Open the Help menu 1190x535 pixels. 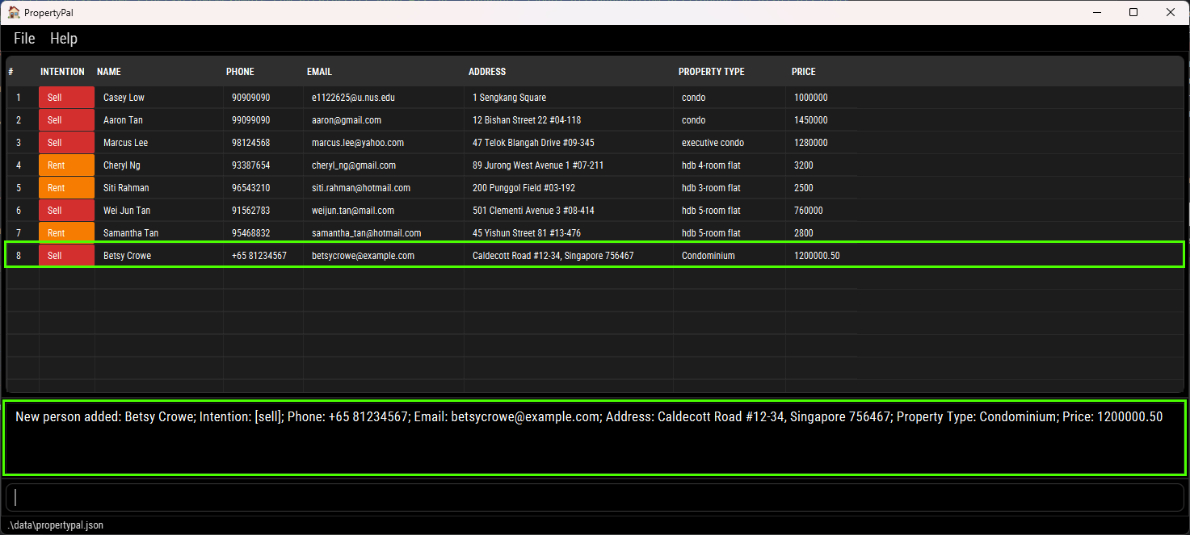click(63, 38)
